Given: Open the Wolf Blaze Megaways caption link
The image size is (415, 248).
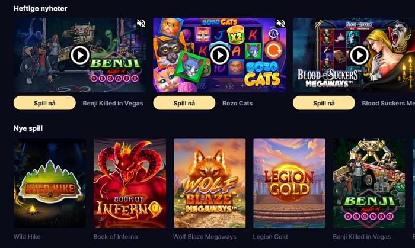Looking at the screenshot, I should 205,237.
